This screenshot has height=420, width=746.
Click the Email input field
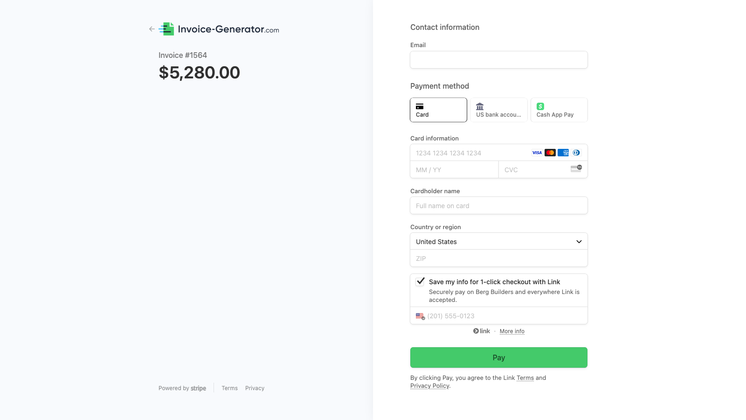pos(498,59)
